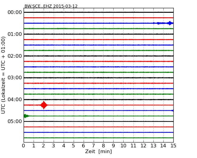Select x-axis tick label 12
This screenshot has height=158, width=197.
143,146
